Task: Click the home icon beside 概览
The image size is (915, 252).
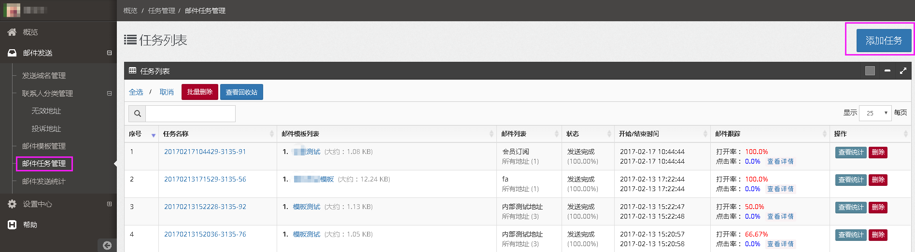Action: [x=12, y=32]
